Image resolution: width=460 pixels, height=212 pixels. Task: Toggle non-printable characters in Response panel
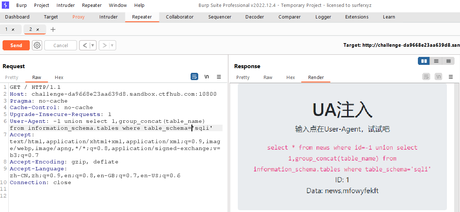click(439, 77)
